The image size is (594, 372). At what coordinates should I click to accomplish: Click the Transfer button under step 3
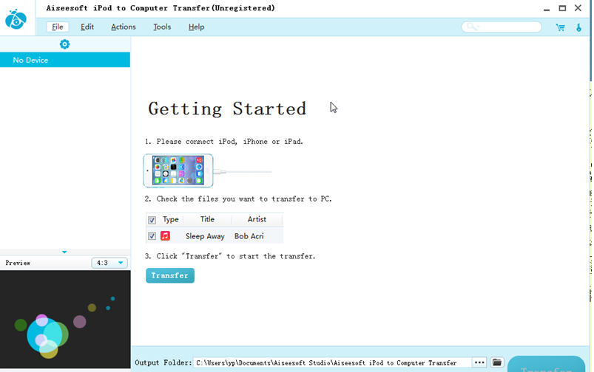point(170,275)
